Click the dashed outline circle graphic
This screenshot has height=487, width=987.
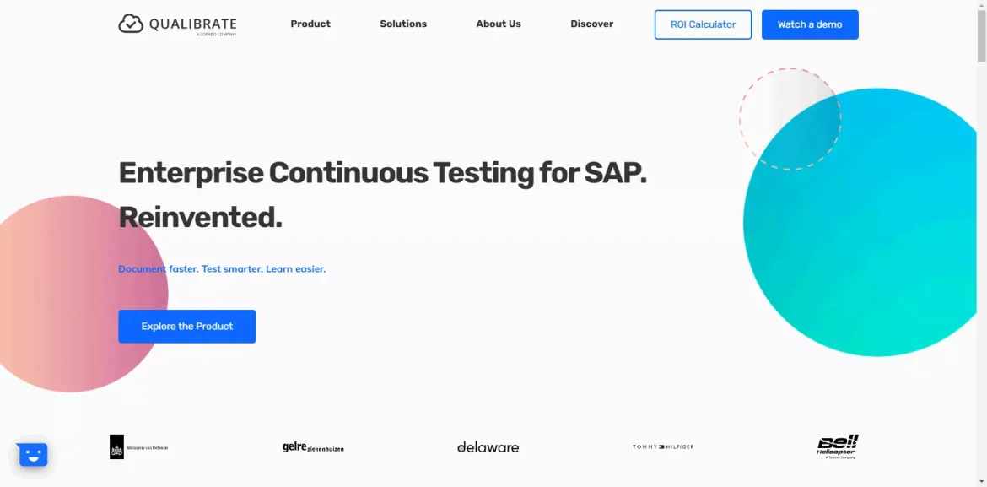click(x=790, y=118)
